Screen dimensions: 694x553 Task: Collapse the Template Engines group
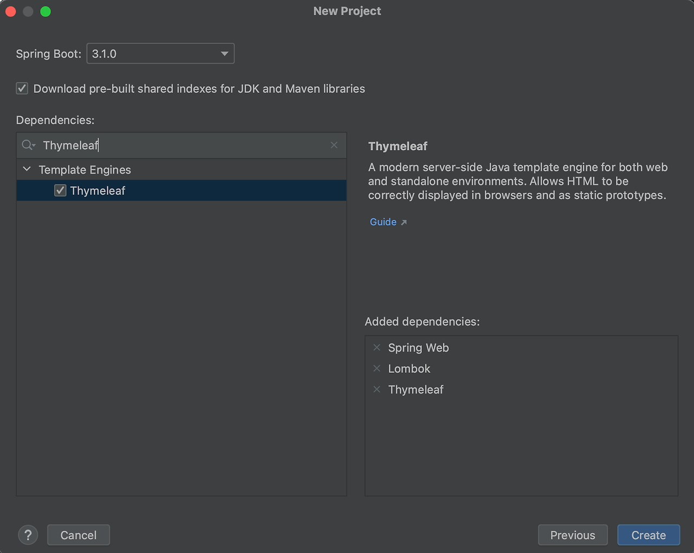point(27,169)
